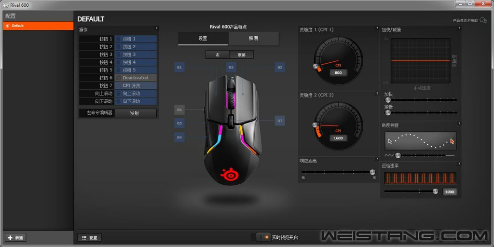Click the acceleration curve graph
This screenshot has width=494, height=247.
click(421, 61)
